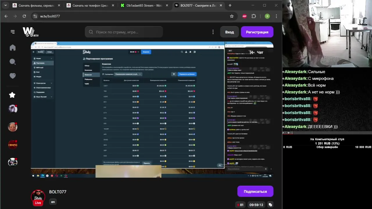
Task: Open the bald man channel avatar in sidebar
Action: [x=12, y=127]
